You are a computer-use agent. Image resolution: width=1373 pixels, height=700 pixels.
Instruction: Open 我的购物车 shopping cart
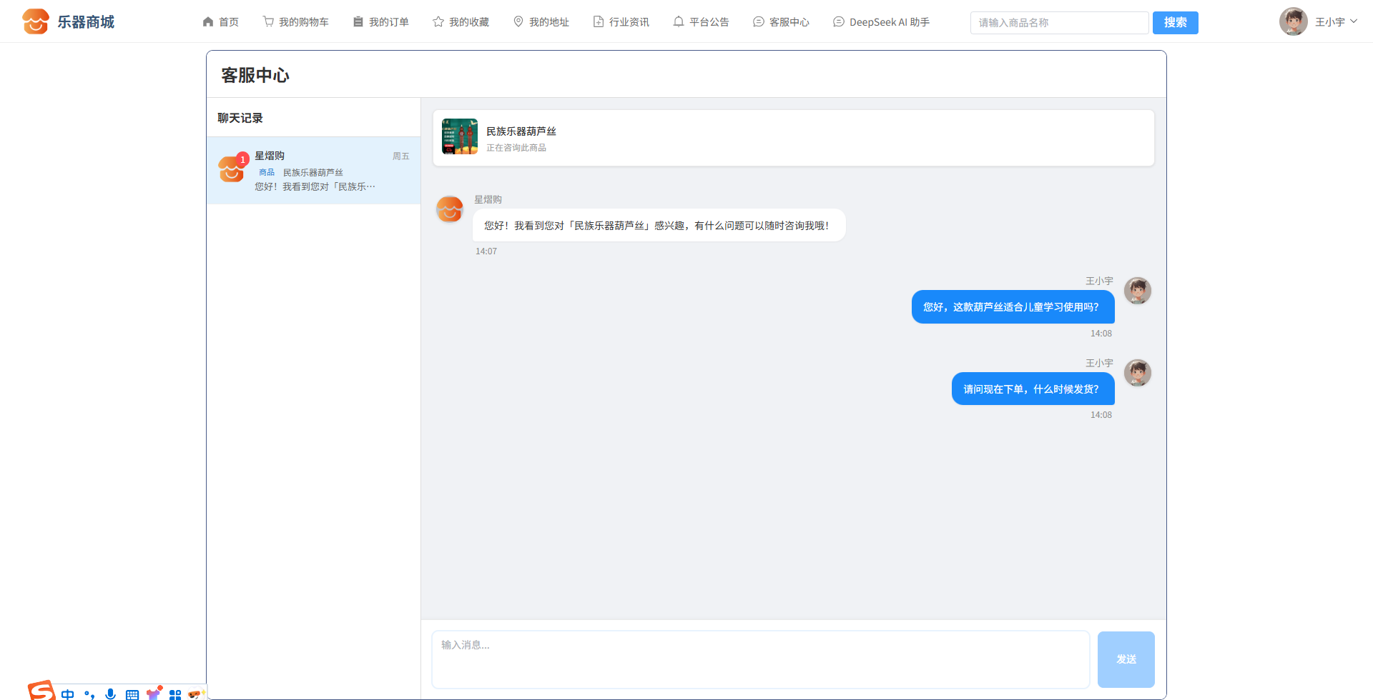click(x=295, y=22)
